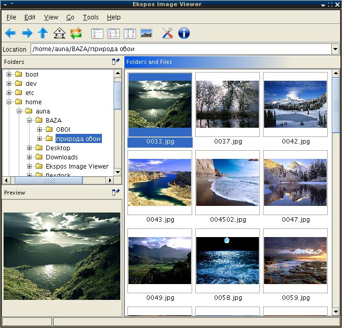342x328 pixels.
Task: Open the Edit menu
Action: tap(30, 17)
